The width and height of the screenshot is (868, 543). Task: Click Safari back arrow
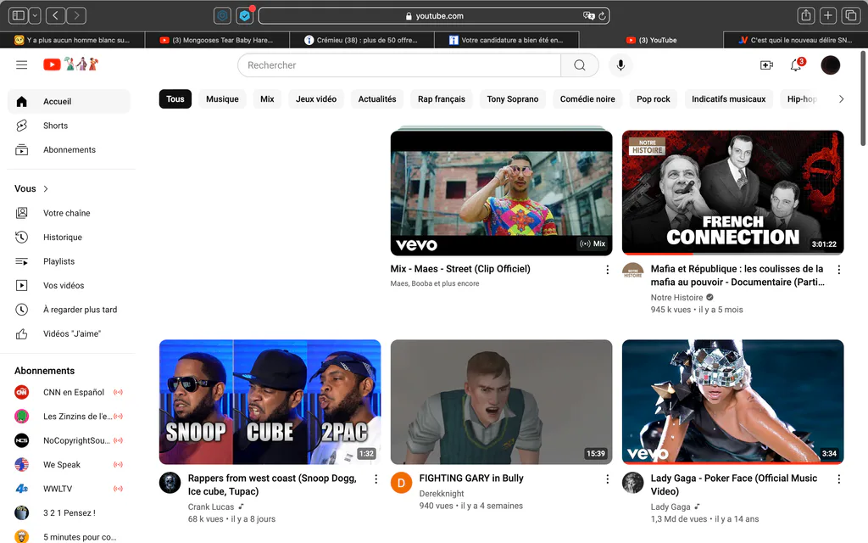55,15
